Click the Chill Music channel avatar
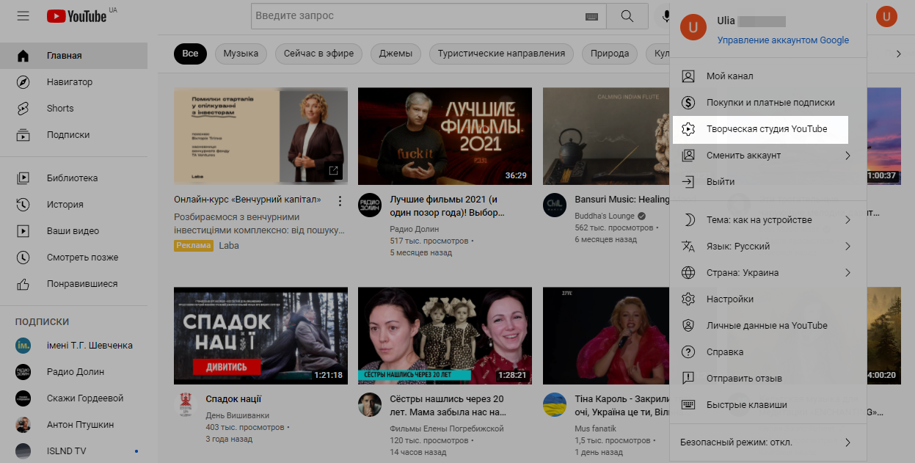The width and height of the screenshot is (915, 463). tap(554, 205)
